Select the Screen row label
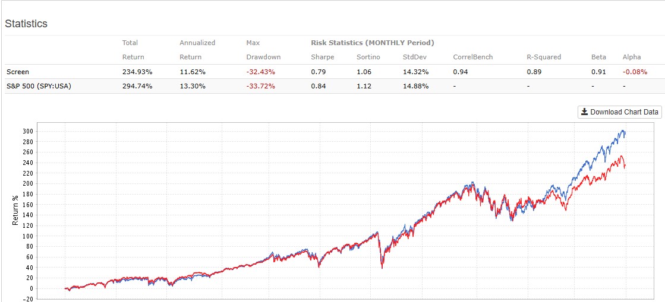The width and height of the screenshot is (665, 302). (17, 72)
